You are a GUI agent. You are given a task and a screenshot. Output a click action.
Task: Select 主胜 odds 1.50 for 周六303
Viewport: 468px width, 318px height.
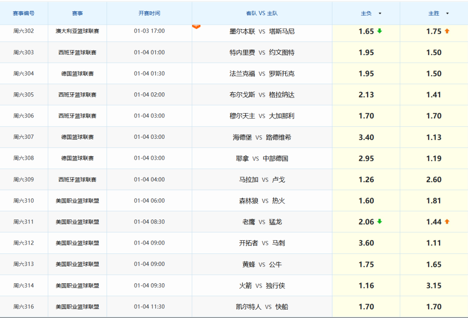point(434,52)
